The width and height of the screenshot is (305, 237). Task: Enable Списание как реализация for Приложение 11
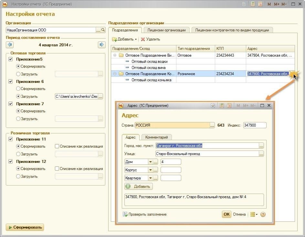coord(57,146)
